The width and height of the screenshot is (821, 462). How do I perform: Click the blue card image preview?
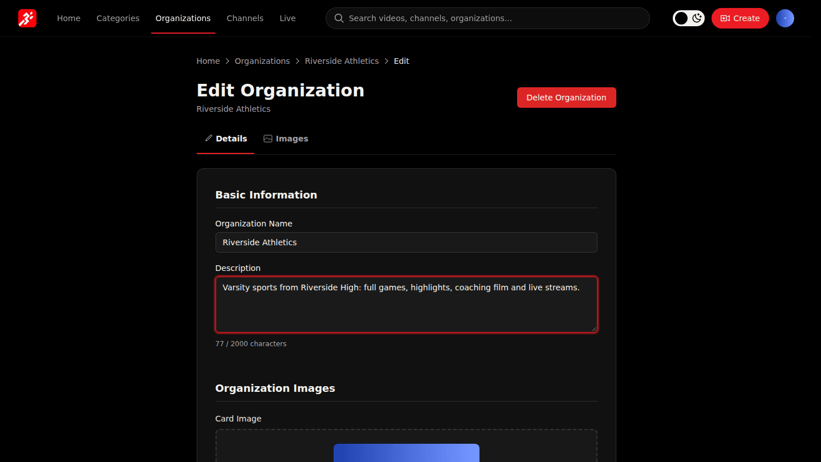(406, 453)
